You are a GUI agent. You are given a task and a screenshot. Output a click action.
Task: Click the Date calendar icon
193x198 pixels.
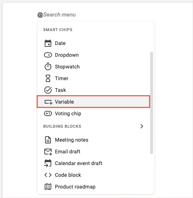point(48,43)
